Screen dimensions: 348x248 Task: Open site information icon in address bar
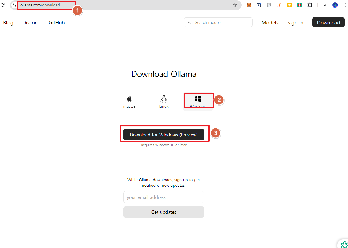[15, 5]
